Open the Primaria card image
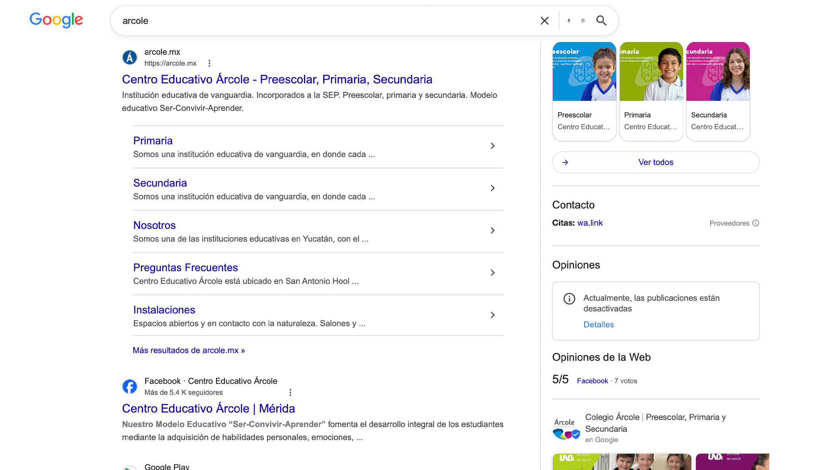Screen dimensions: 835x470 [651, 72]
